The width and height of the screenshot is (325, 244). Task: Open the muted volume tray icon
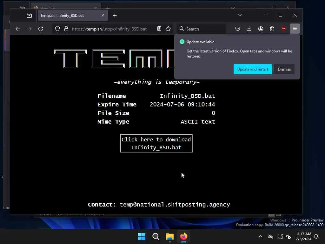(x=289, y=236)
